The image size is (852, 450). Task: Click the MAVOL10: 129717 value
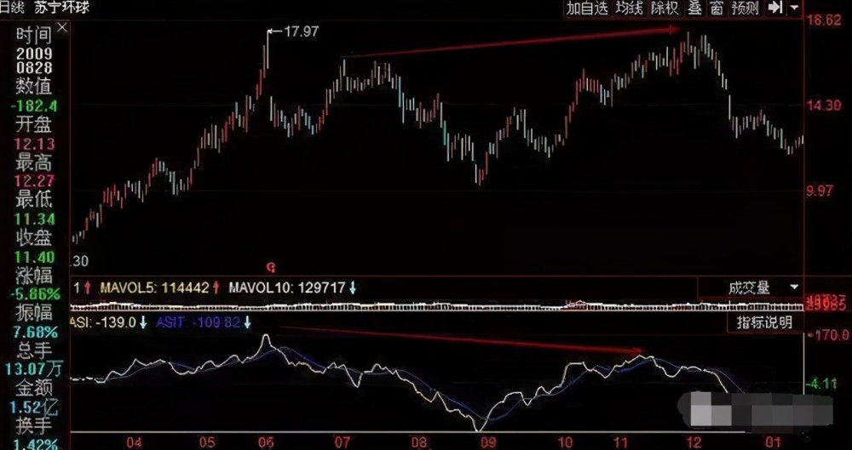(287, 288)
